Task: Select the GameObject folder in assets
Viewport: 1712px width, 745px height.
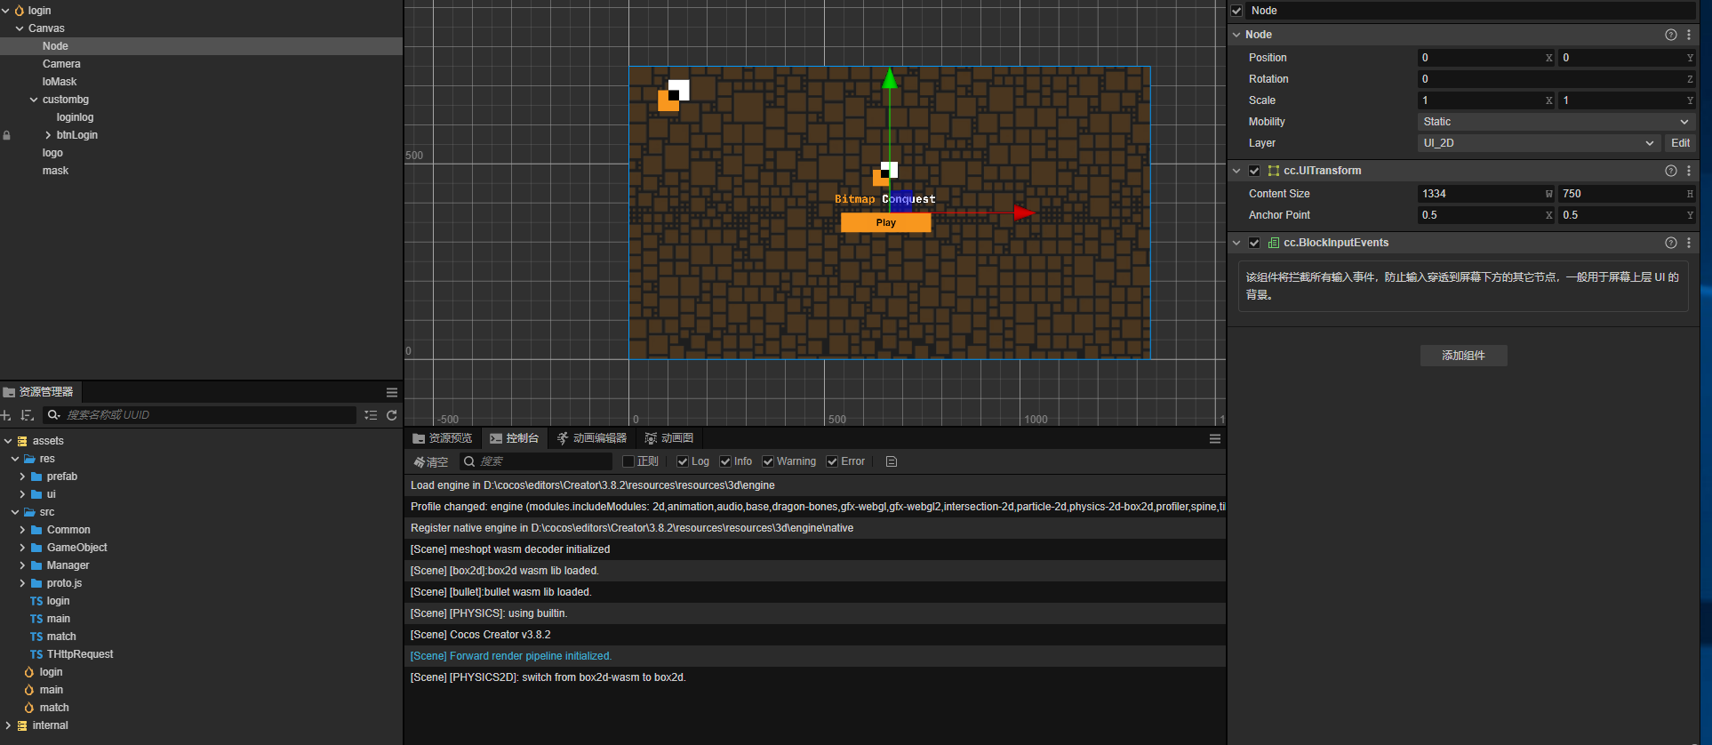Action: click(77, 548)
